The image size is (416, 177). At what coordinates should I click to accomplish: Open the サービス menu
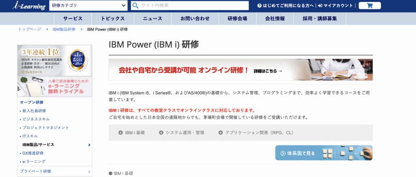coord(73,19)
